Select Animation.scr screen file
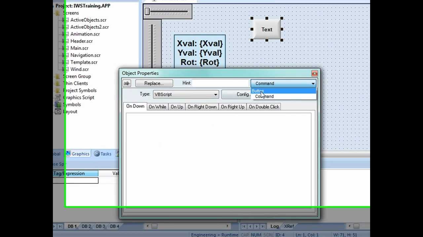423x237 pixels. pyautogui.click(x=85, y=34)
